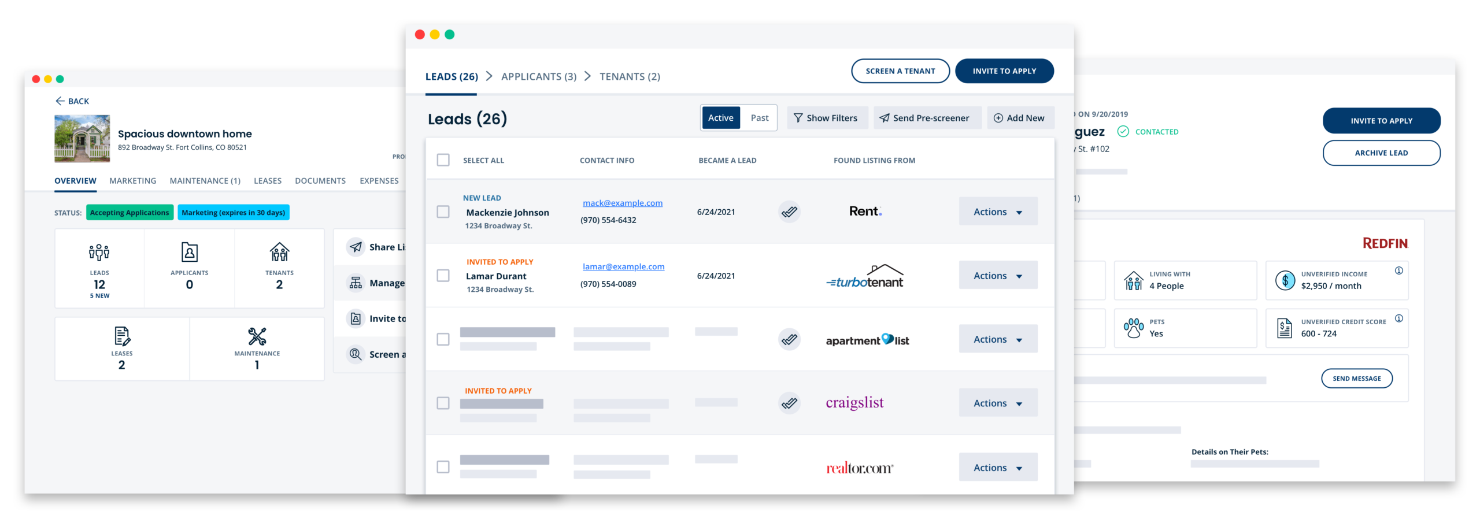The width and height of the screenshot is (1480, 519).
Task: Expand Actions menu in realtor.com row
Action: pos(998,467)
